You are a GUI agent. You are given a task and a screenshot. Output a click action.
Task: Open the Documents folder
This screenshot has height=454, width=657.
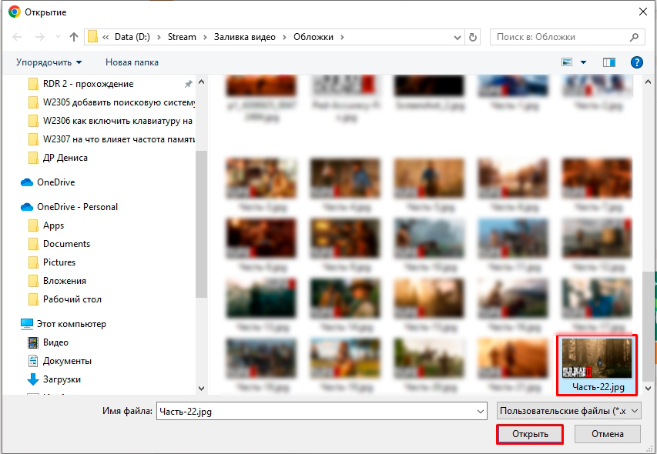66,243
